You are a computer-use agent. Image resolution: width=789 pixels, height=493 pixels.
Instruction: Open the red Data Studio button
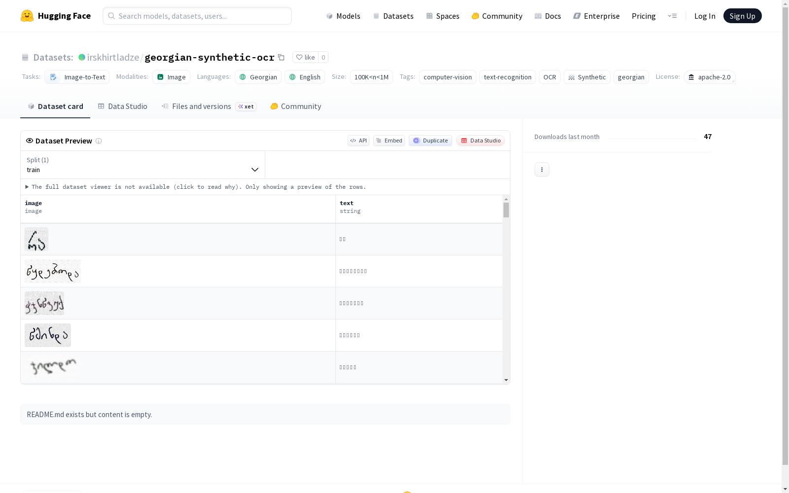coord(481,141)
